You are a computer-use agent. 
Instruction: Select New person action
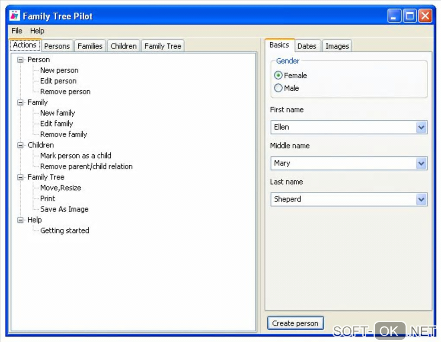pos(59,70)
